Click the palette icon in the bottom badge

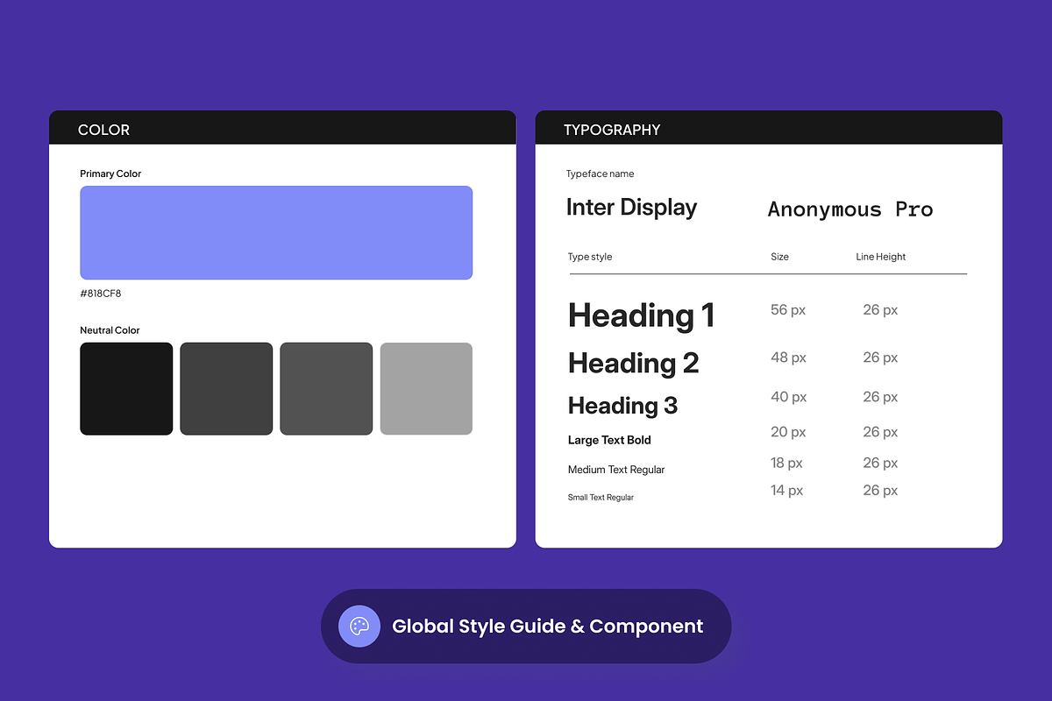click(359, 627)
